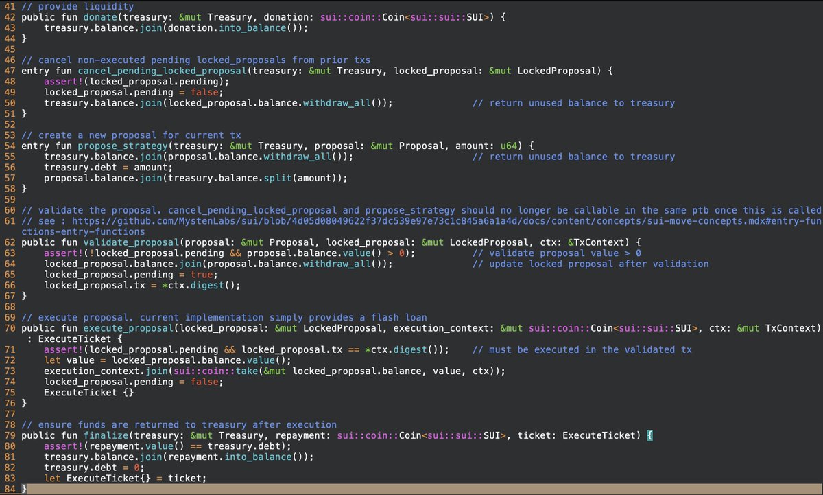
Task: Click comment '// must be executed in the validated tx'
Action: pyautogui.click(x=582, y=349)
